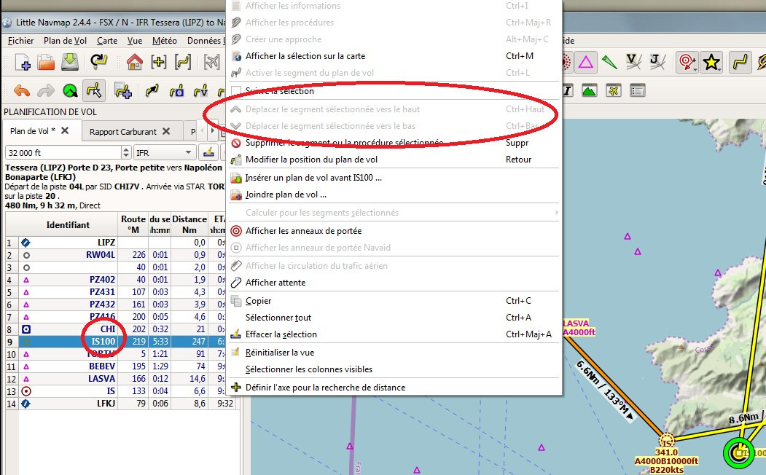
Task: Create a new flight plan with toolbar icon
Action: tap(23, 62)
